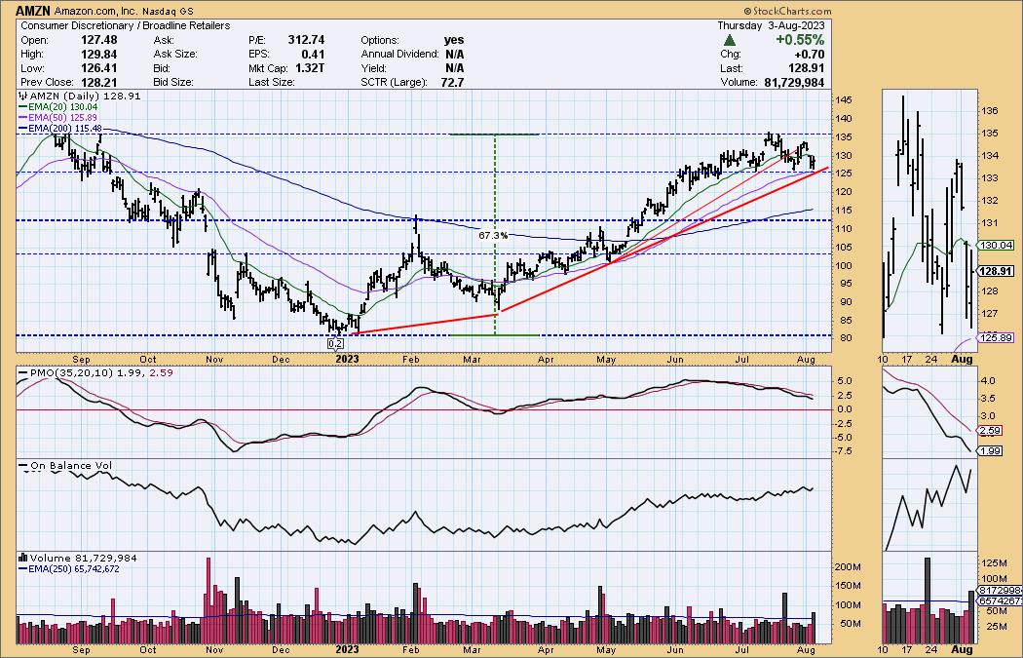The image size is (1023, 658).
Task: Click the Chg value +0.70
Action: click(809, 55)
